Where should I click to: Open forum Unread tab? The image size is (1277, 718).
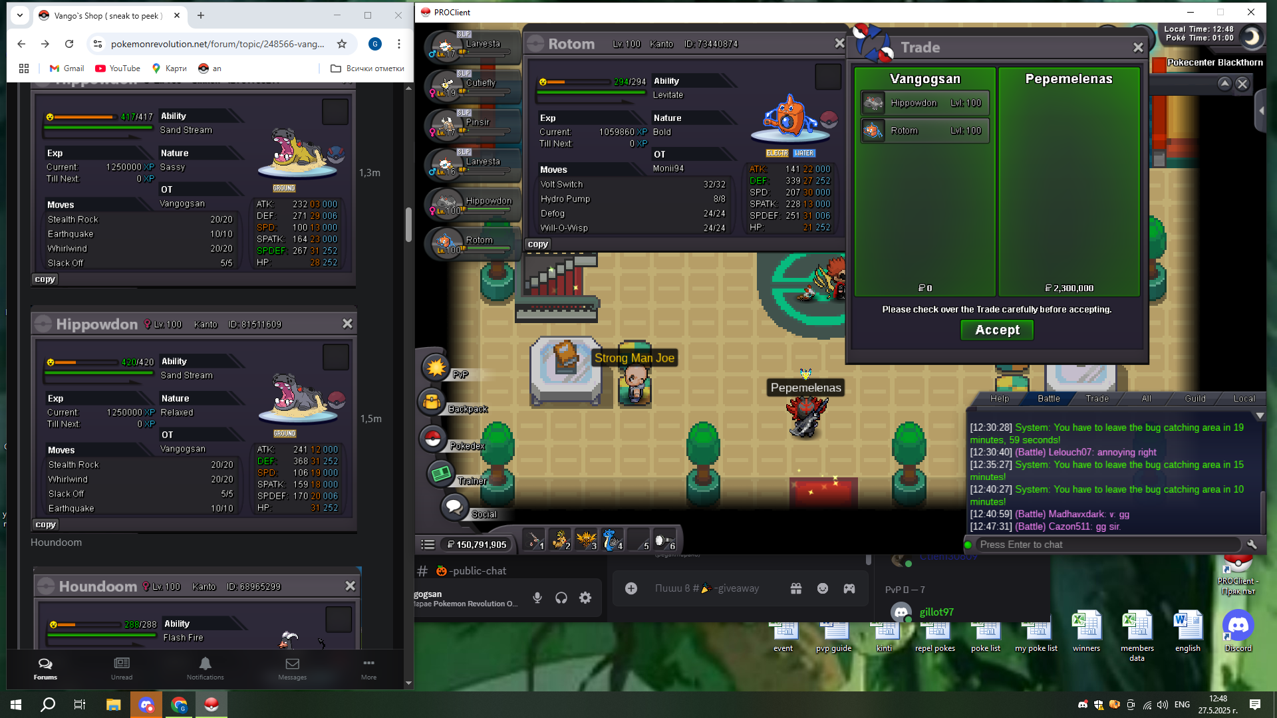click(x=122, y=669)
